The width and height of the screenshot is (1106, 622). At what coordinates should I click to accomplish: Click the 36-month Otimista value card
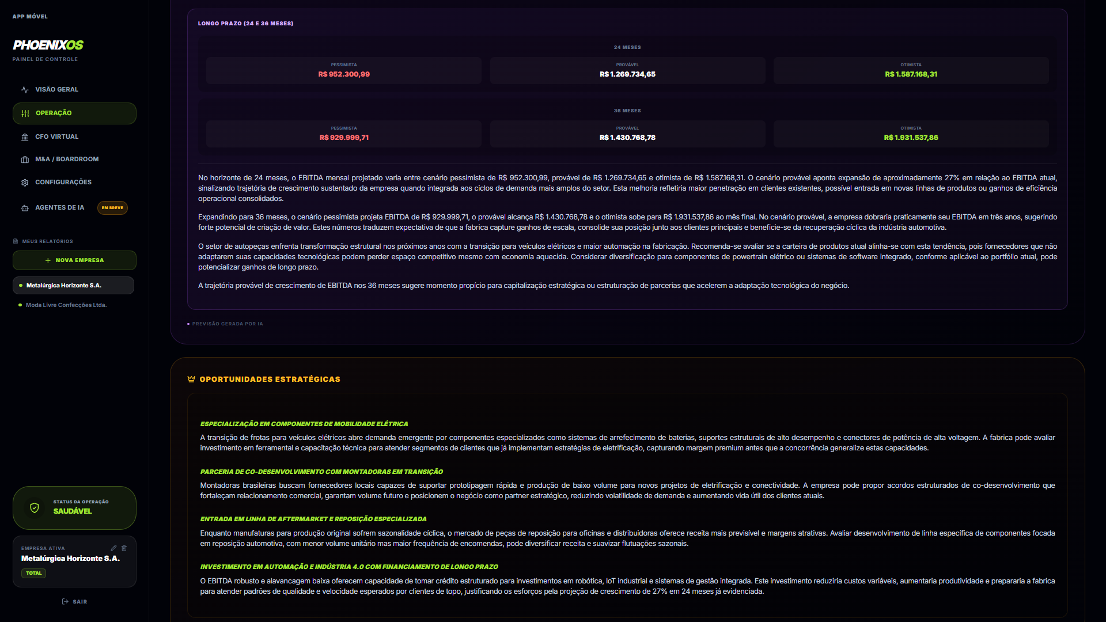click(911, 134)
